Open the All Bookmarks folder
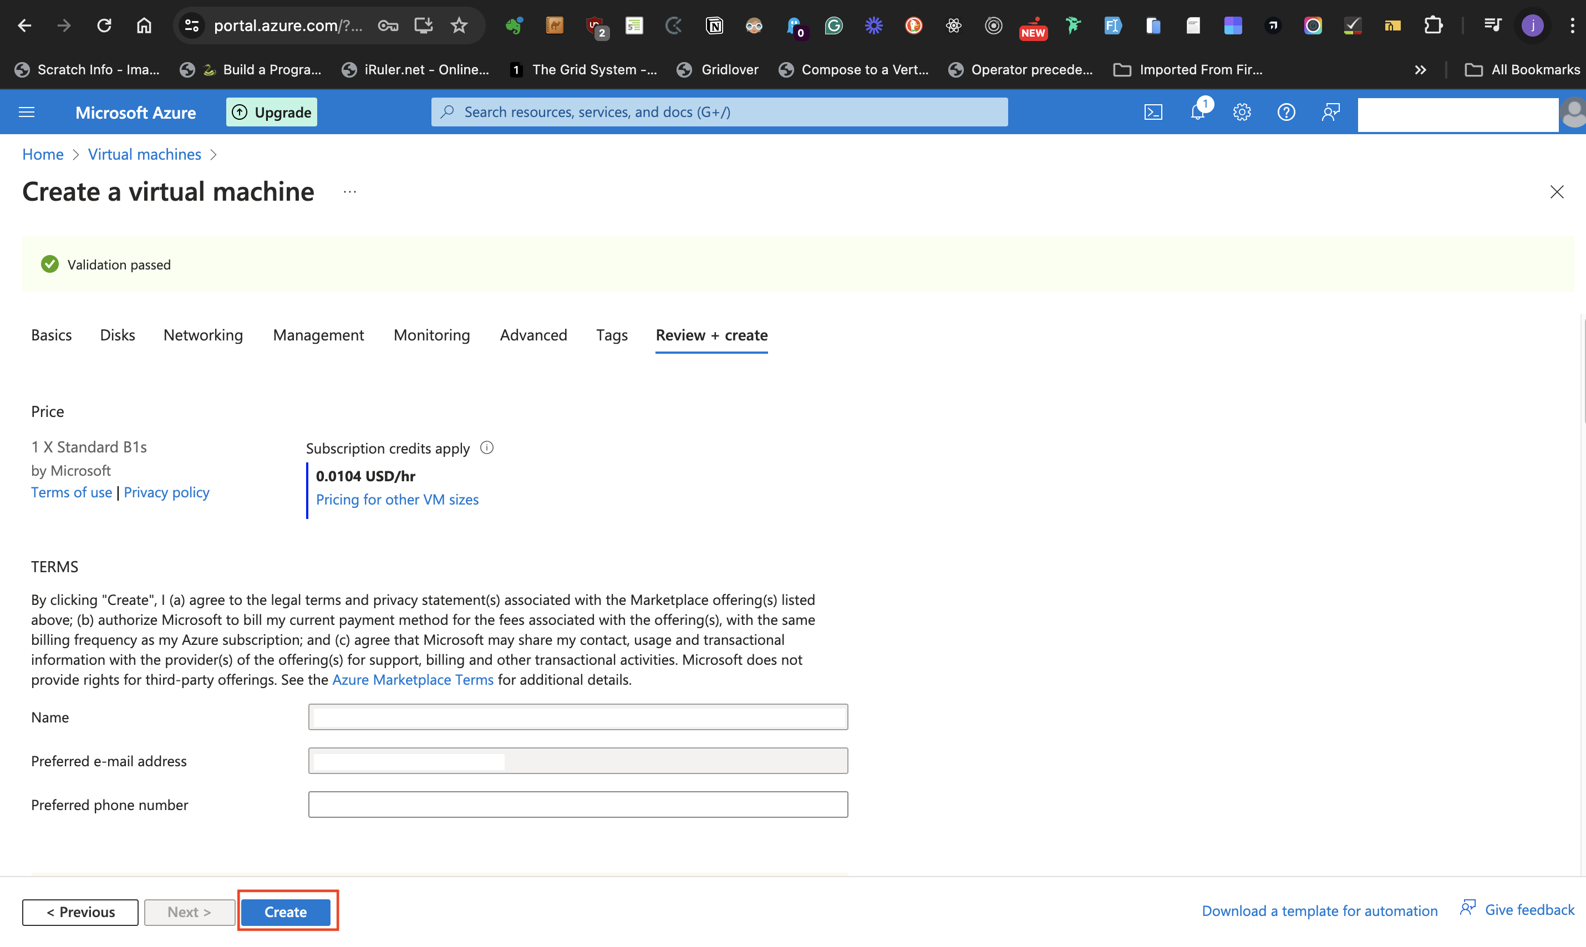The width and height of the screenshot is (1586, 947). tap(1522, 69)
